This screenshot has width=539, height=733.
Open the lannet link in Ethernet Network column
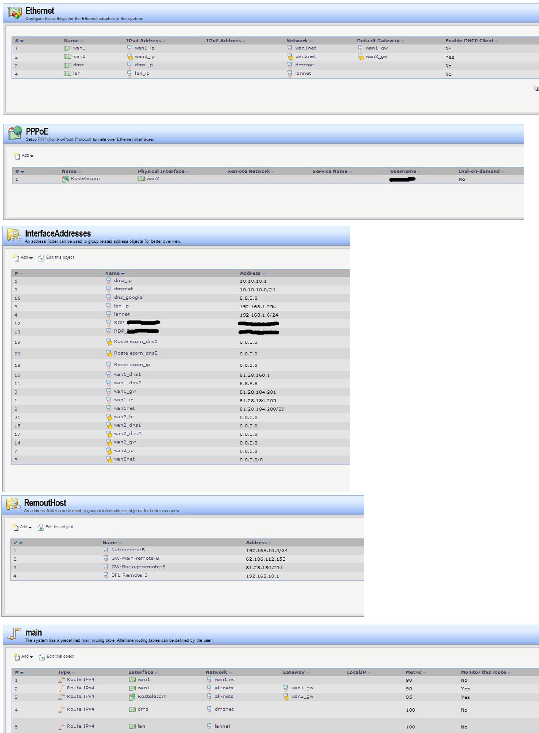coord(303,73)
